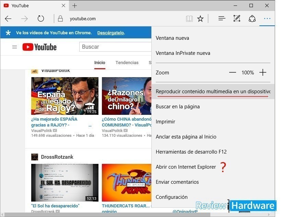The image size is (281, 217).
Task: Select Ventana InPrivate nueva
Action: (213, 53)
